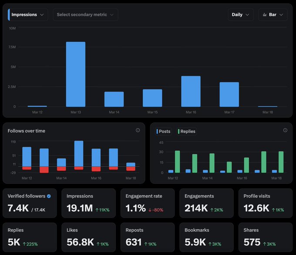Click info icon in Posts and Replies panel

(285, 130)
